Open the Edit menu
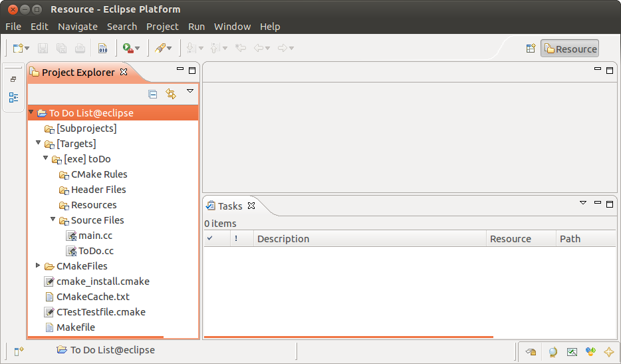The height and width of the screenshot is (364, 621). [40, 27]
